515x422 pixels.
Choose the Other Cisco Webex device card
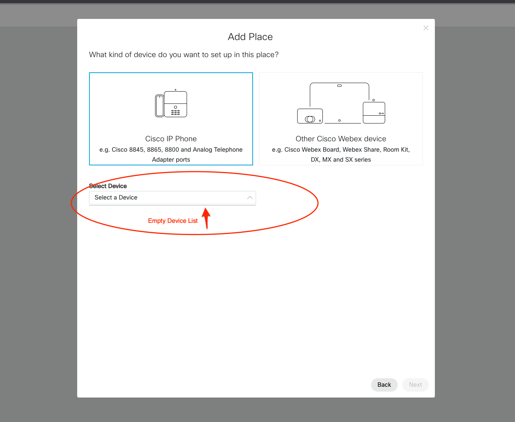click(x=341, y=119)
